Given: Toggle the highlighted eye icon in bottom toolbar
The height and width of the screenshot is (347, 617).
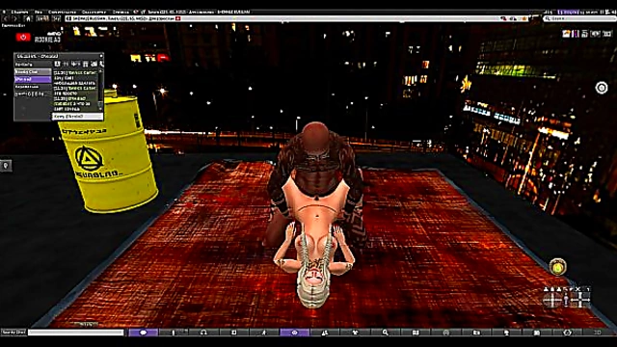Looking at the screenshot, I should tap(294, 333).
